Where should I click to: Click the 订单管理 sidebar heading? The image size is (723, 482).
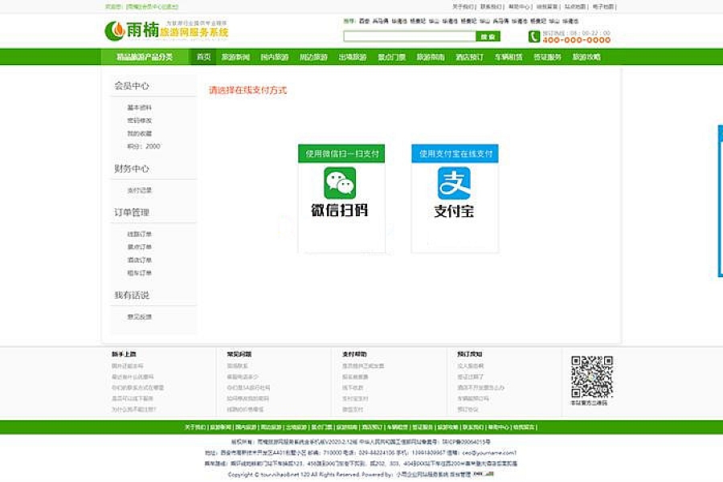click(132, 213)
